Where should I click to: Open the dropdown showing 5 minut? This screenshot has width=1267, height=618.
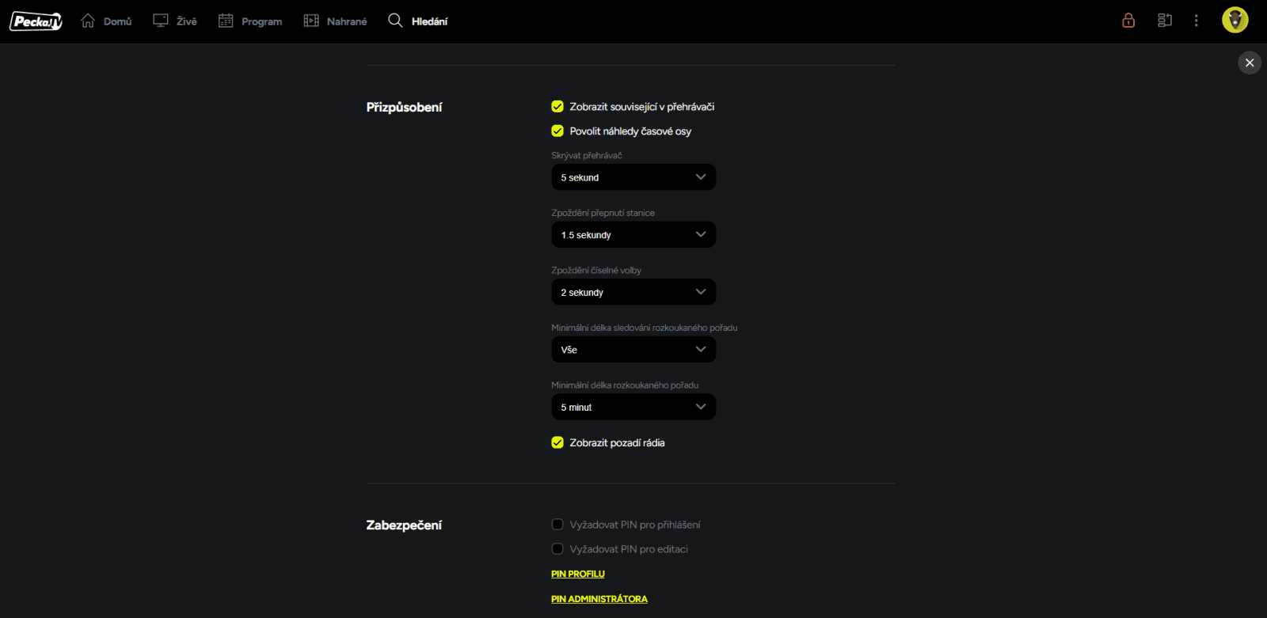(633, 407)
